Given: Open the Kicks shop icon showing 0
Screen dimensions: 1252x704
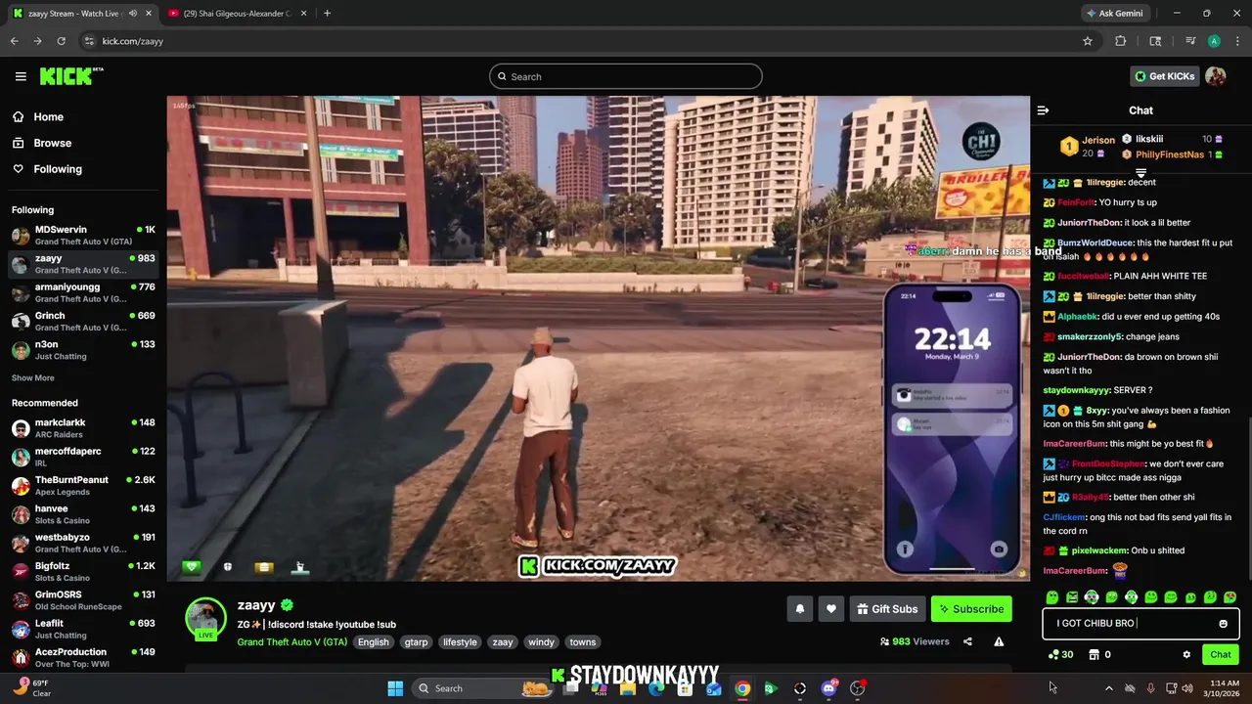Looking at the screenshot, I should point(1100,655).
